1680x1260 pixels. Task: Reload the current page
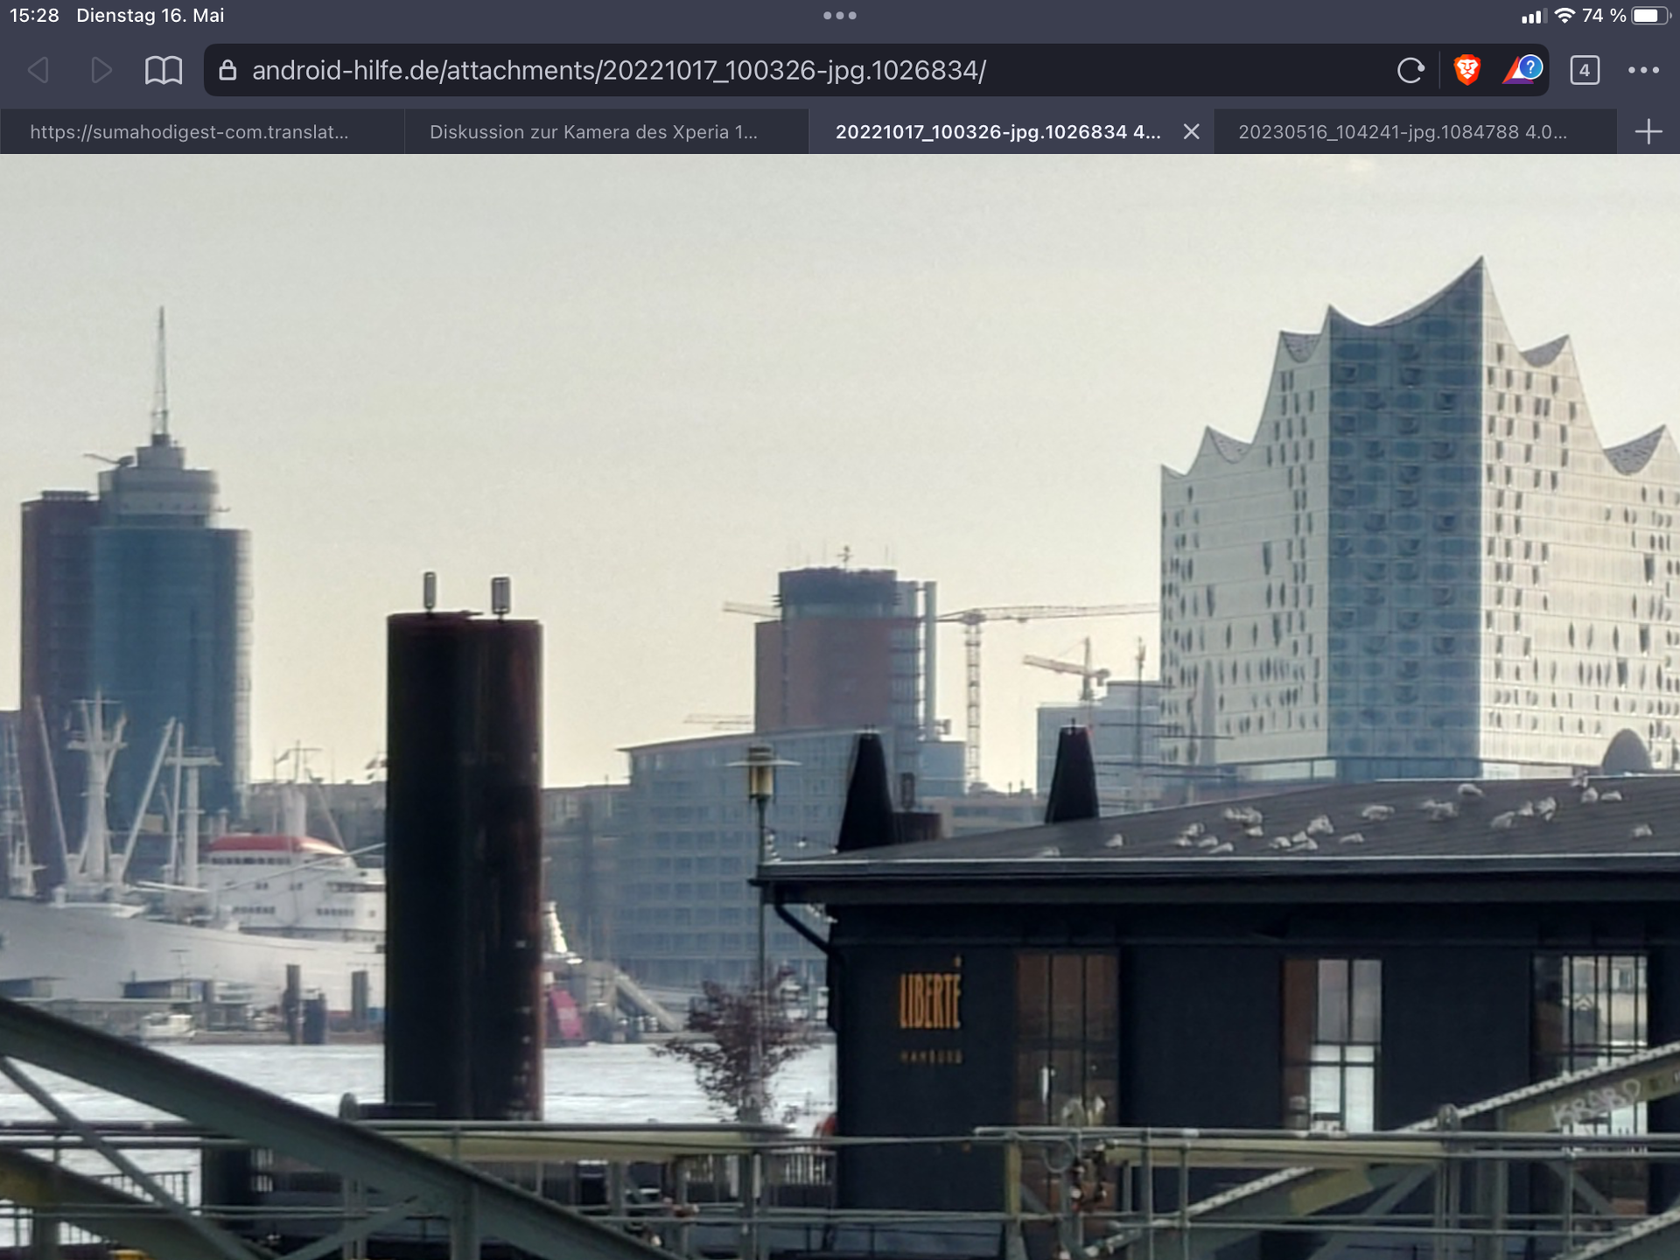pyautogui.click(x=1410, y=70)
